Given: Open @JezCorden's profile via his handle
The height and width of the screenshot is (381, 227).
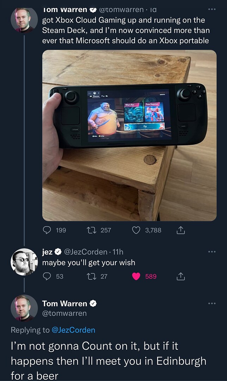Looking at the screenshot, I should [x=86, y=252].
